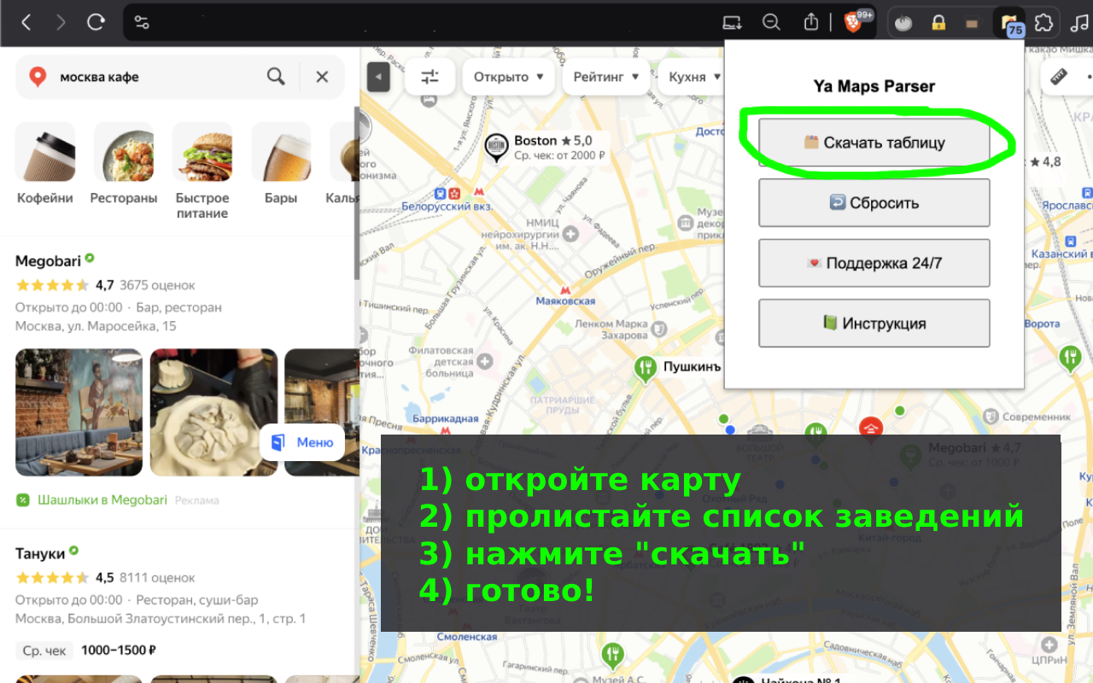1093x683 pixels.
Task: Collapse the side panel with arrow button
Action: click(378, 77)
